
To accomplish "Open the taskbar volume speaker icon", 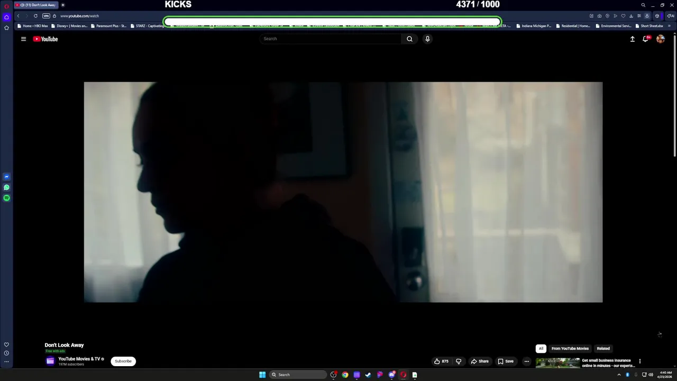I will tap(651, 375).
